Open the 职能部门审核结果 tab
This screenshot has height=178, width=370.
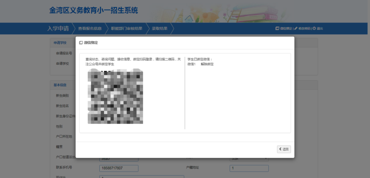click(x=126, y=28)
